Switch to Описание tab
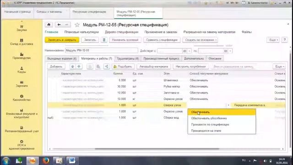This screenshot has width=293, height=165. tap(215, 59)
